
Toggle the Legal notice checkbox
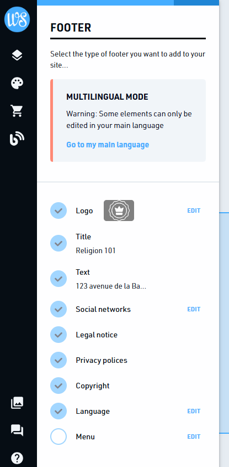point(58,335)
